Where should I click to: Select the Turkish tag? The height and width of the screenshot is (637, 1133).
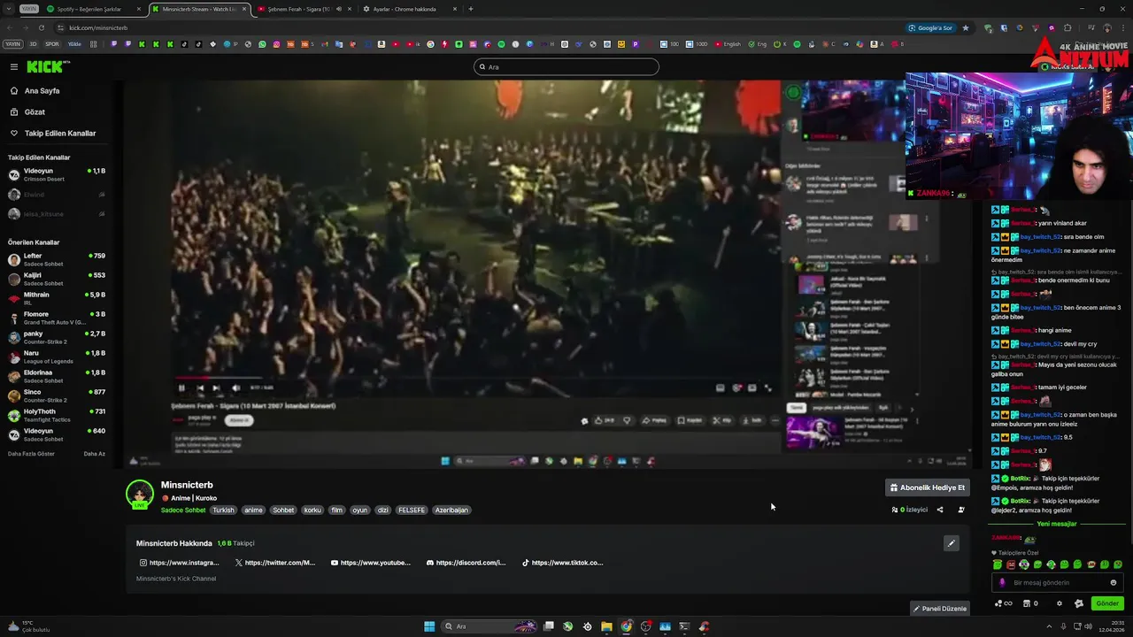click(223, 510)
